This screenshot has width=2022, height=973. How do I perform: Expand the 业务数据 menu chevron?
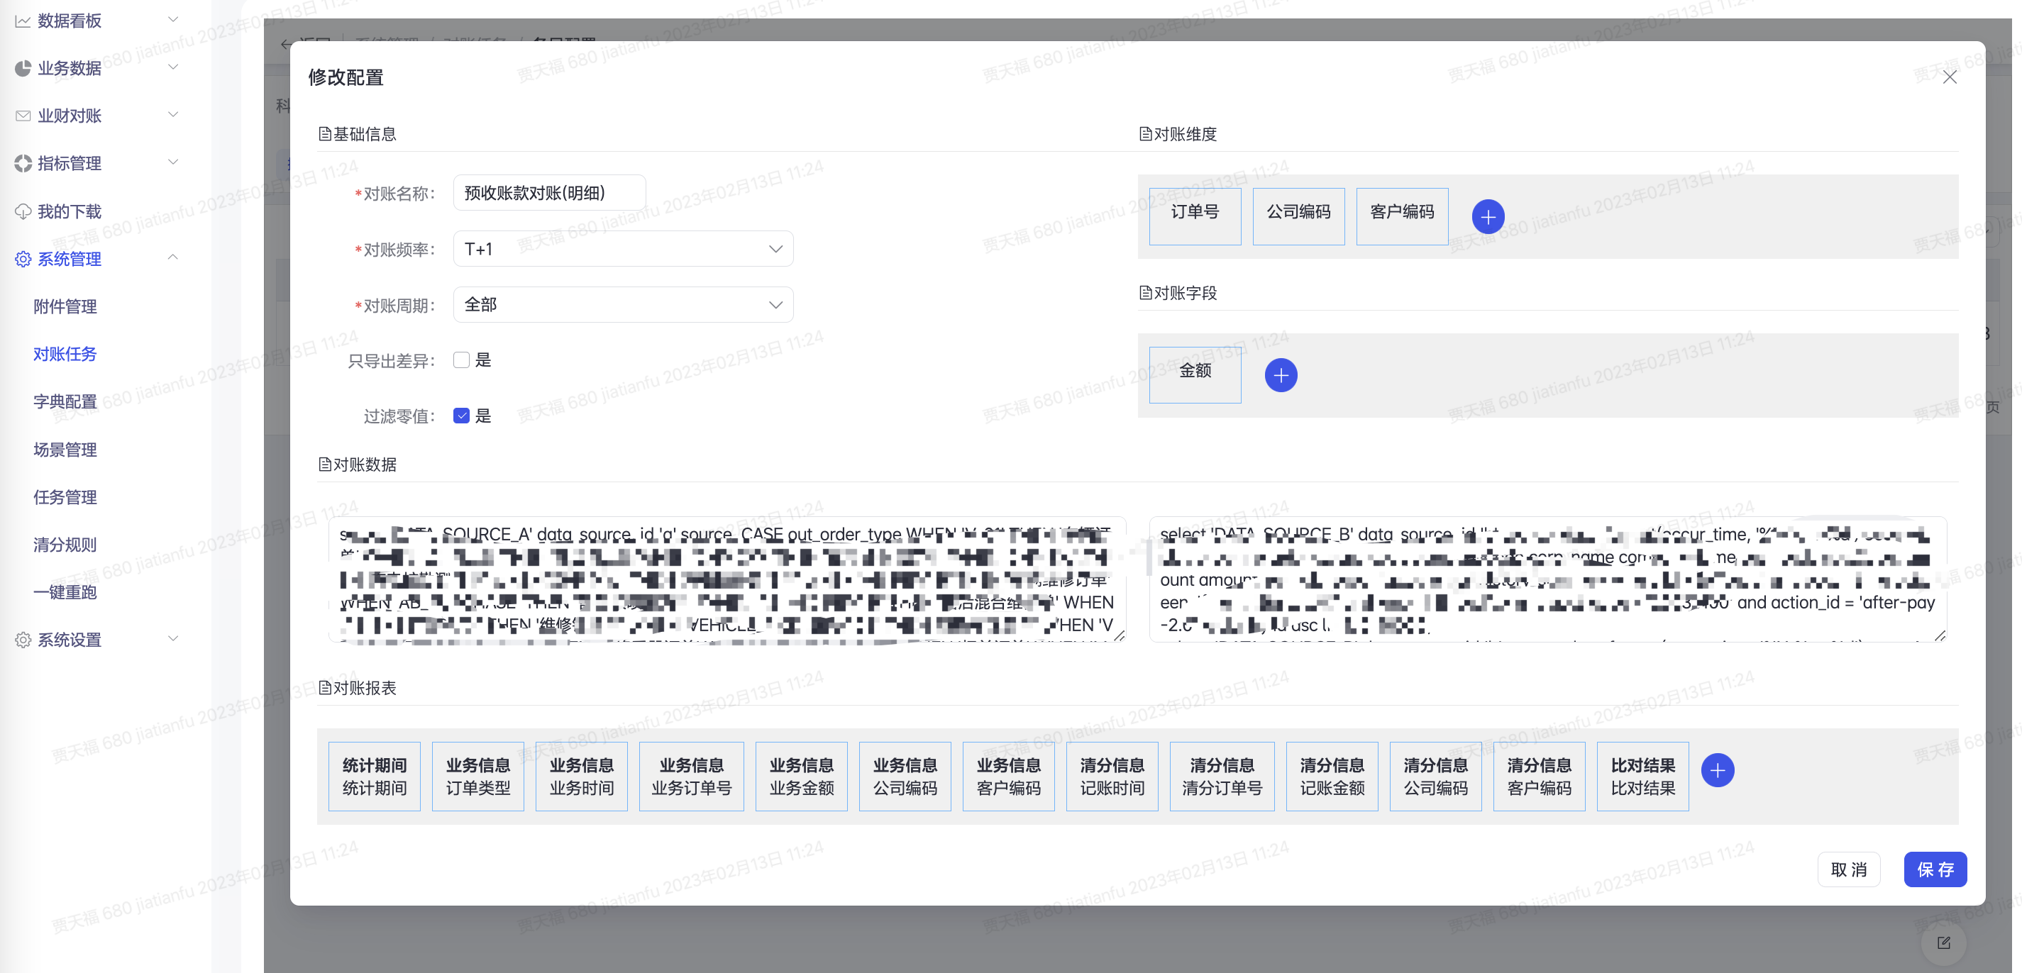pyautogui.click(x=174, y=67)
